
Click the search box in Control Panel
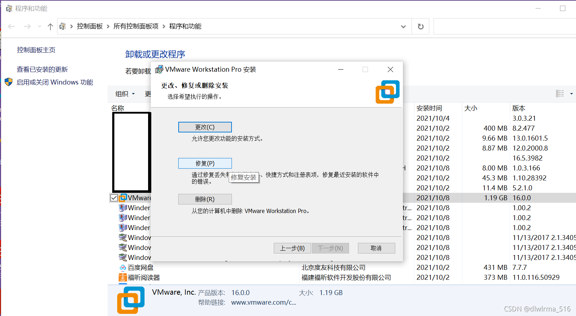point(505,27)
